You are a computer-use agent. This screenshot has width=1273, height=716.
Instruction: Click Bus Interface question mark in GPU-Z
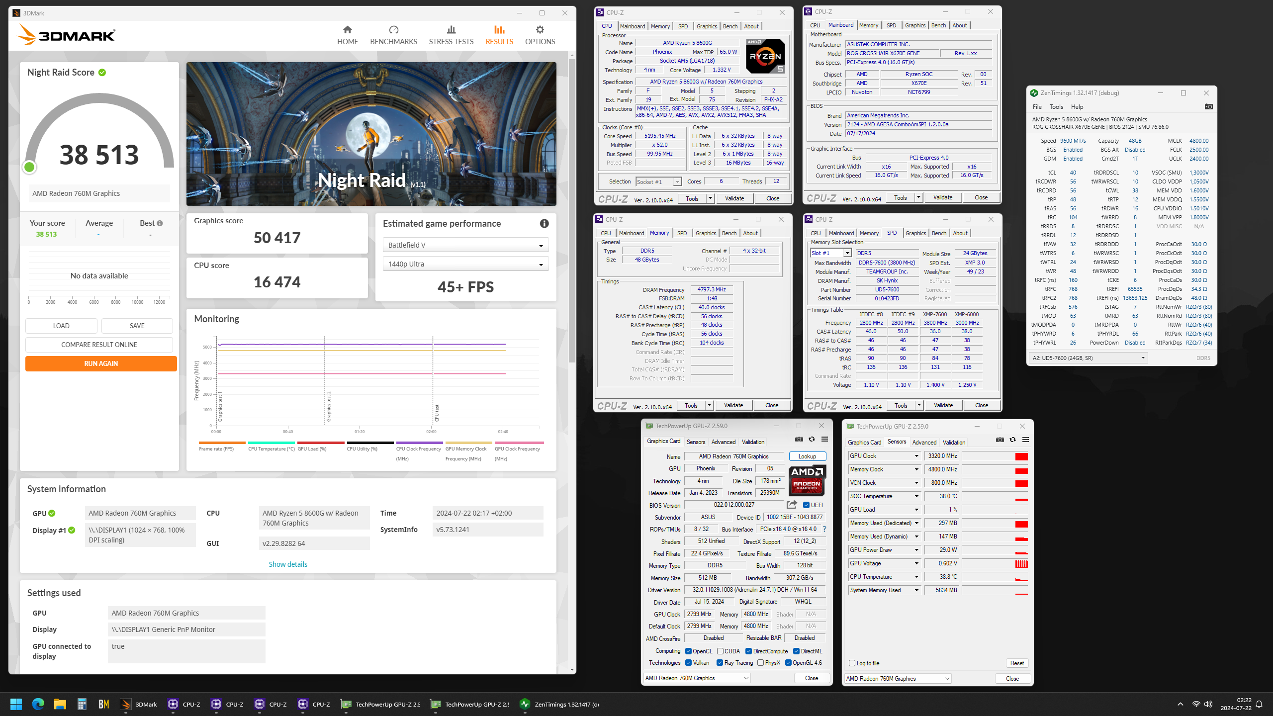(824, 529)
